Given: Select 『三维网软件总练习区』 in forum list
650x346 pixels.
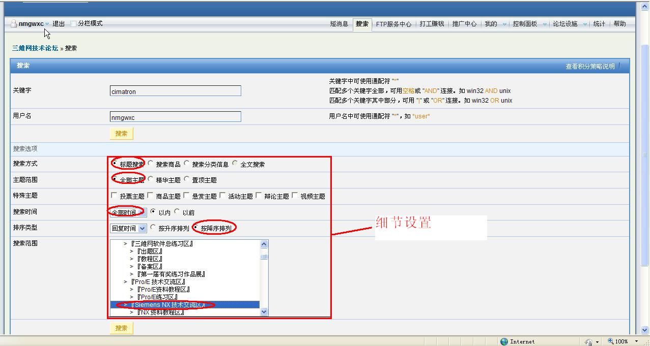Looking at the screenshot, I should tap(161, 244).
